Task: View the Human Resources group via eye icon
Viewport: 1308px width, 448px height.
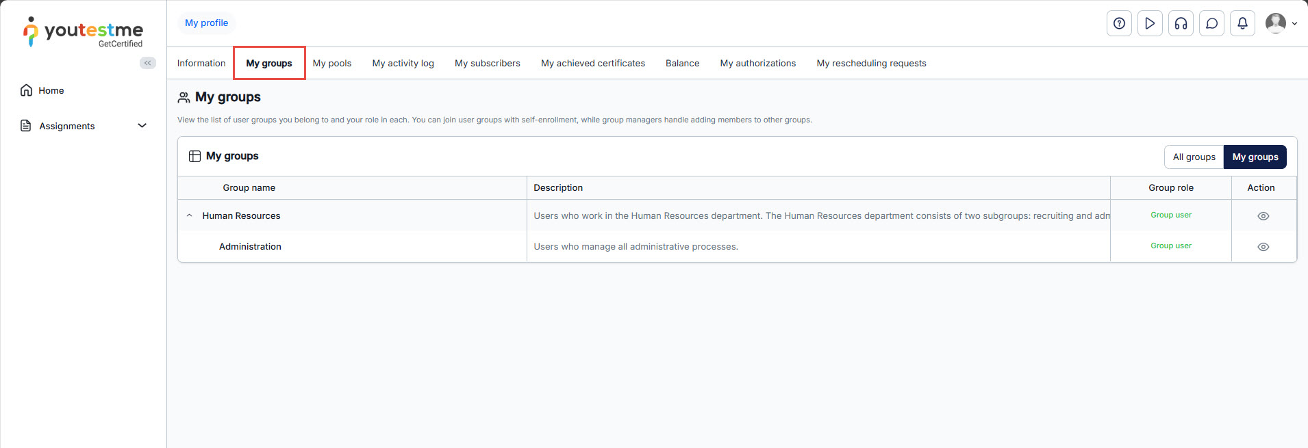Action: coord(1263,216)
